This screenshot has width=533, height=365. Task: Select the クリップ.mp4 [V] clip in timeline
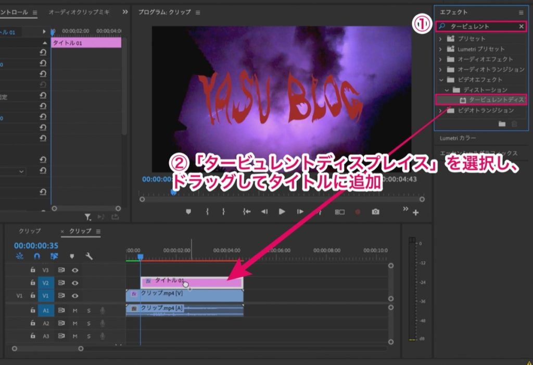185,295
